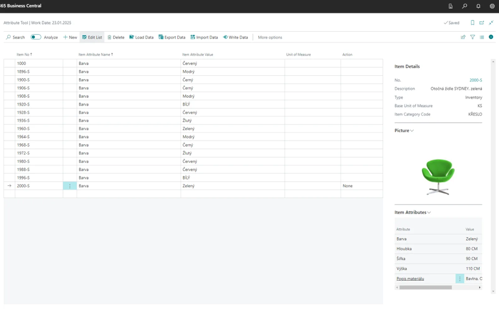
Task: Sort by Item Attribute Name column
Action: (95, 54)
